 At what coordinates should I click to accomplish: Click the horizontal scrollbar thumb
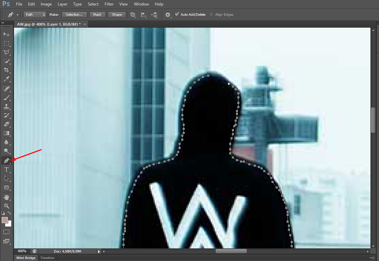tap(231, 251)
